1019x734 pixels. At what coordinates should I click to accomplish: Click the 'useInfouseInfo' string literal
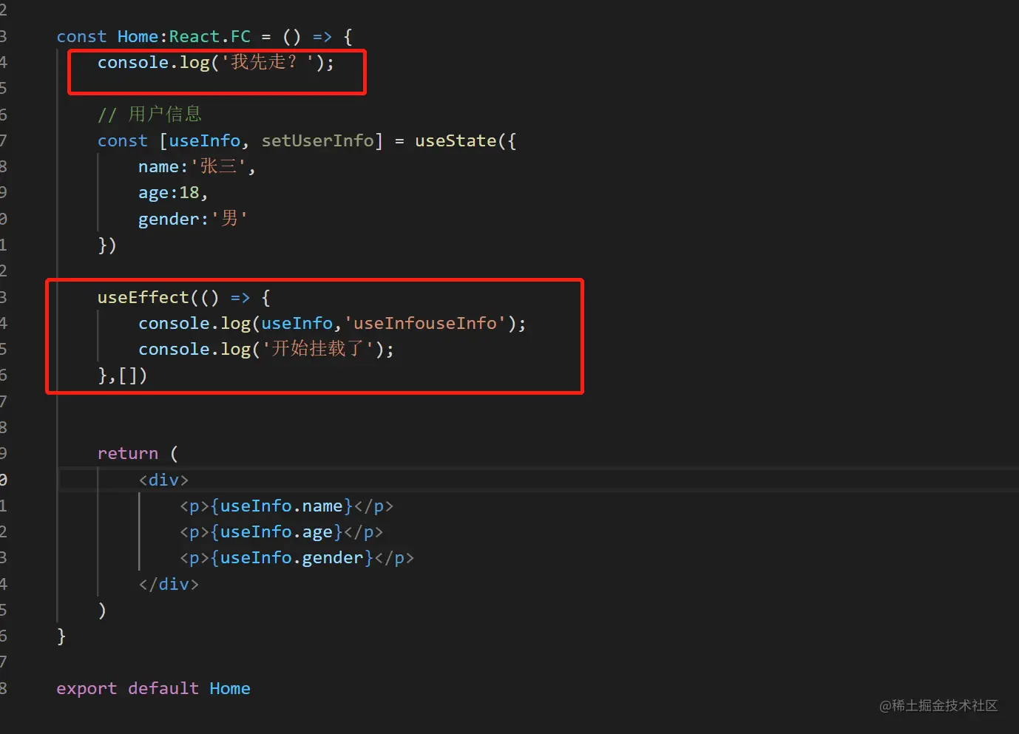(x=425, y=323)
